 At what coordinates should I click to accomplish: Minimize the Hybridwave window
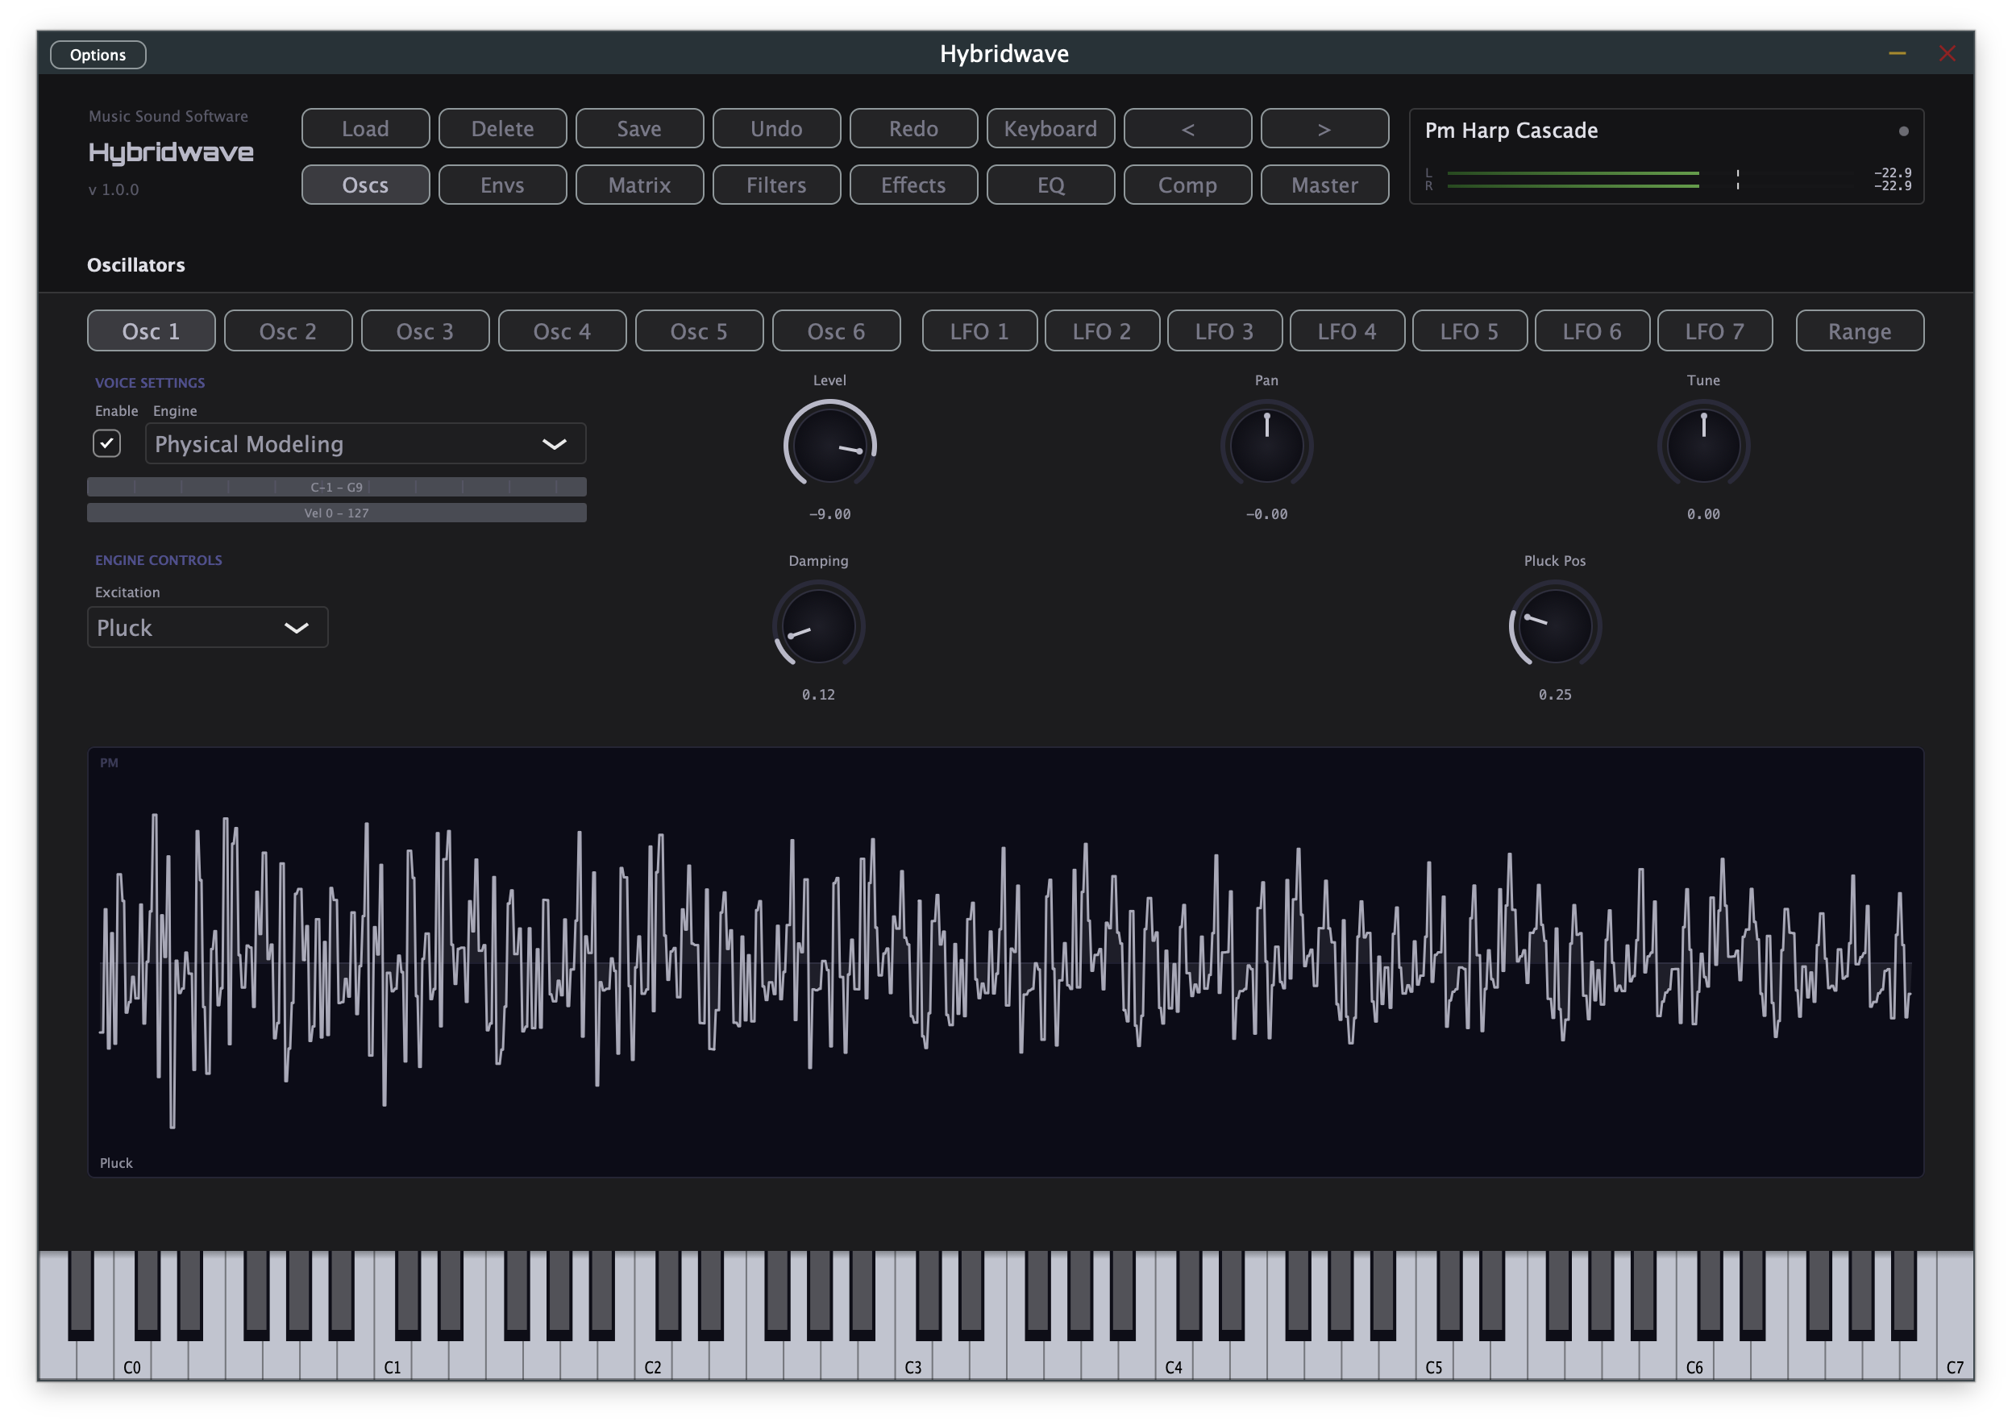coord(1896,53)
